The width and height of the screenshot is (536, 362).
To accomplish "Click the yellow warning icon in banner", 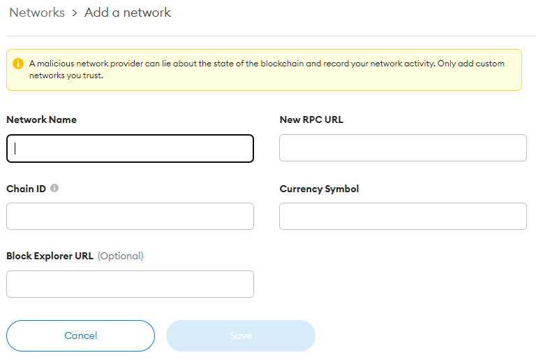I will tap(18, 64).
